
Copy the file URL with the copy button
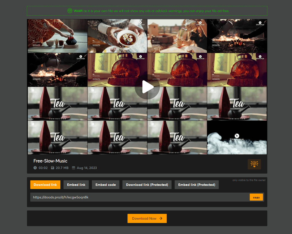tap(256, 197)
